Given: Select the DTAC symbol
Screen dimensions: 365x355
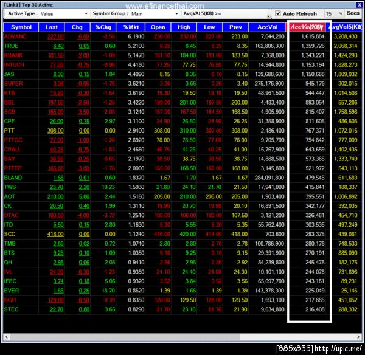Looking at the screenshot, I should 11,215.
